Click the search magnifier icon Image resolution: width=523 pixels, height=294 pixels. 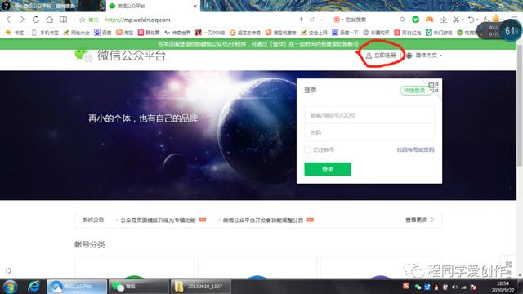coord(402,20)
